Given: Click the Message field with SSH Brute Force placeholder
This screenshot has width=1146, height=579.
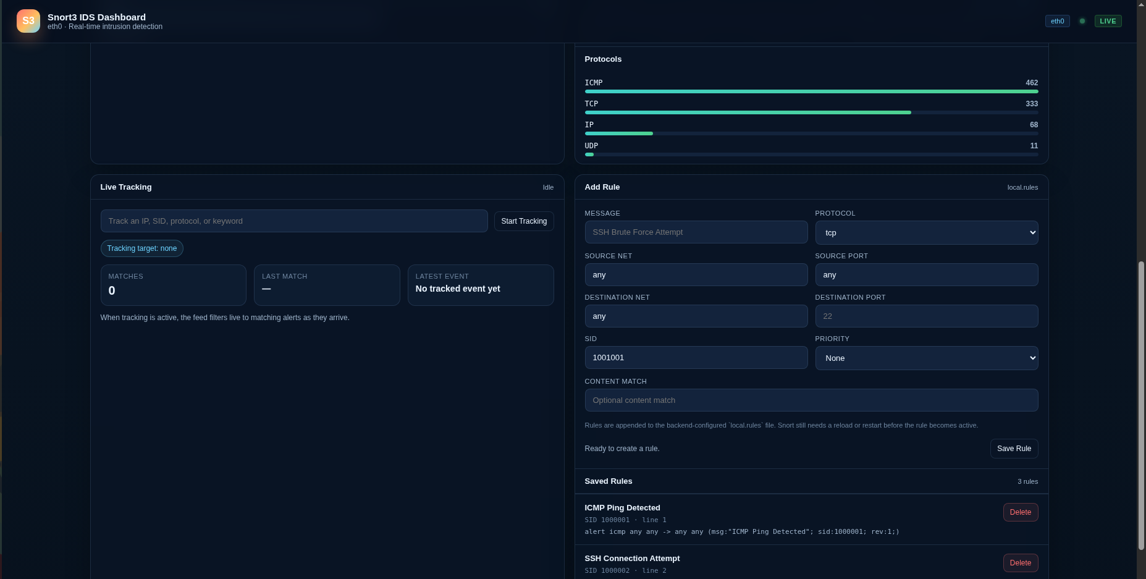Looking at the screenshot, I should (696, 232).
